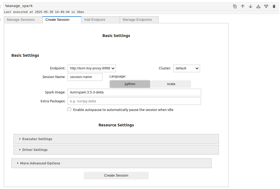Switch to the Manage Endpoints tab

point(139,19)
